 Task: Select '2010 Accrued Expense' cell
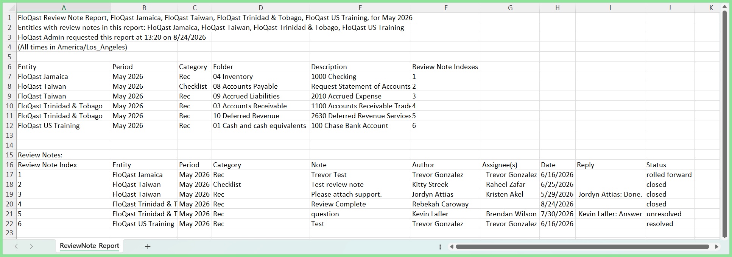(360, 96)
